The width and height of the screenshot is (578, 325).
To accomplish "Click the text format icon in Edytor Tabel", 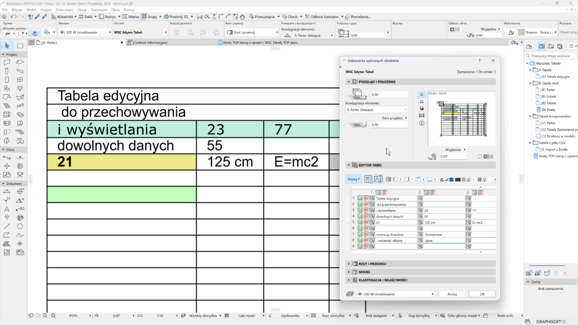I will 378,179.
